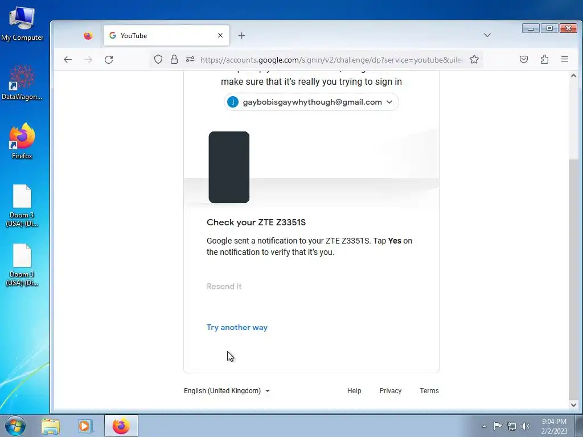
Task: Click the padlock site security icon
Action: [x=174, y=59]
